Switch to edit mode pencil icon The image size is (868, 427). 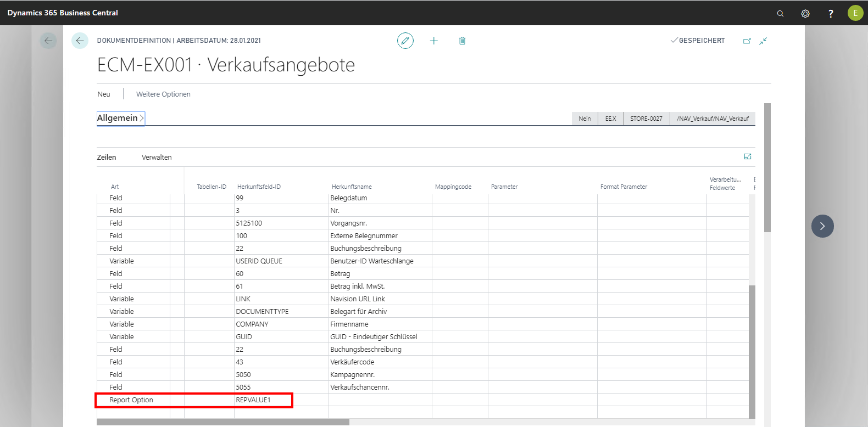pyautogui.click(x=405, y=41)
